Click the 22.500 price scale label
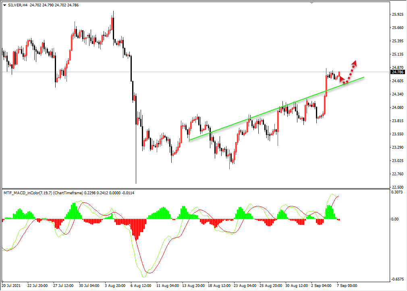The image size is (407, 291). tap(398, 187)
